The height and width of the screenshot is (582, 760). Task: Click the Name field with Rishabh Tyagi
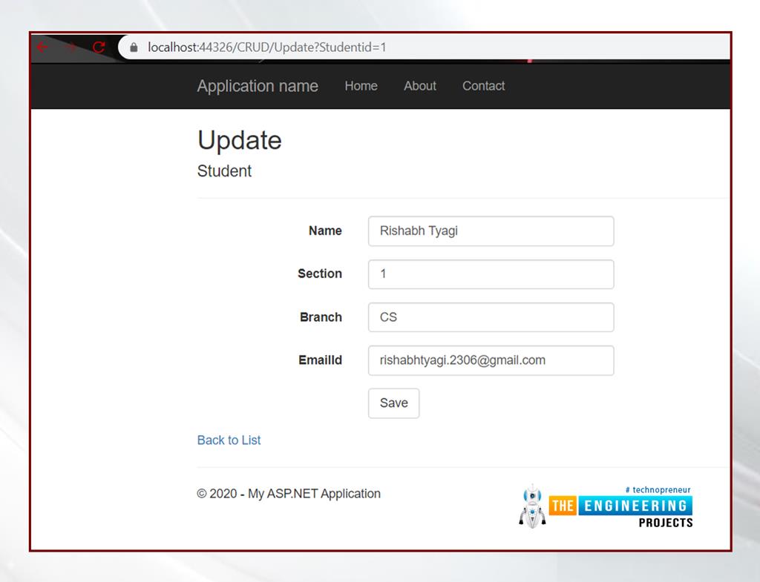491,231
